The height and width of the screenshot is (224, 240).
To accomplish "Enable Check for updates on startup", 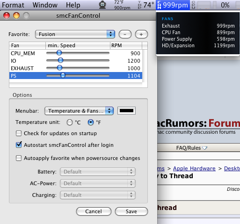I will pyautogui.click(x=19, y=133).
